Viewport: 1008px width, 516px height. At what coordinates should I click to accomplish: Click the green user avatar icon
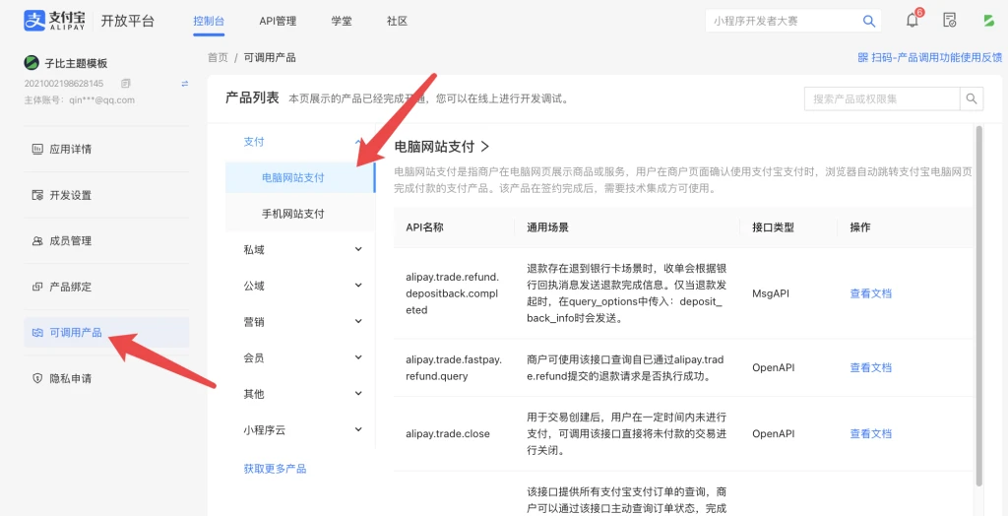(988, 21)
